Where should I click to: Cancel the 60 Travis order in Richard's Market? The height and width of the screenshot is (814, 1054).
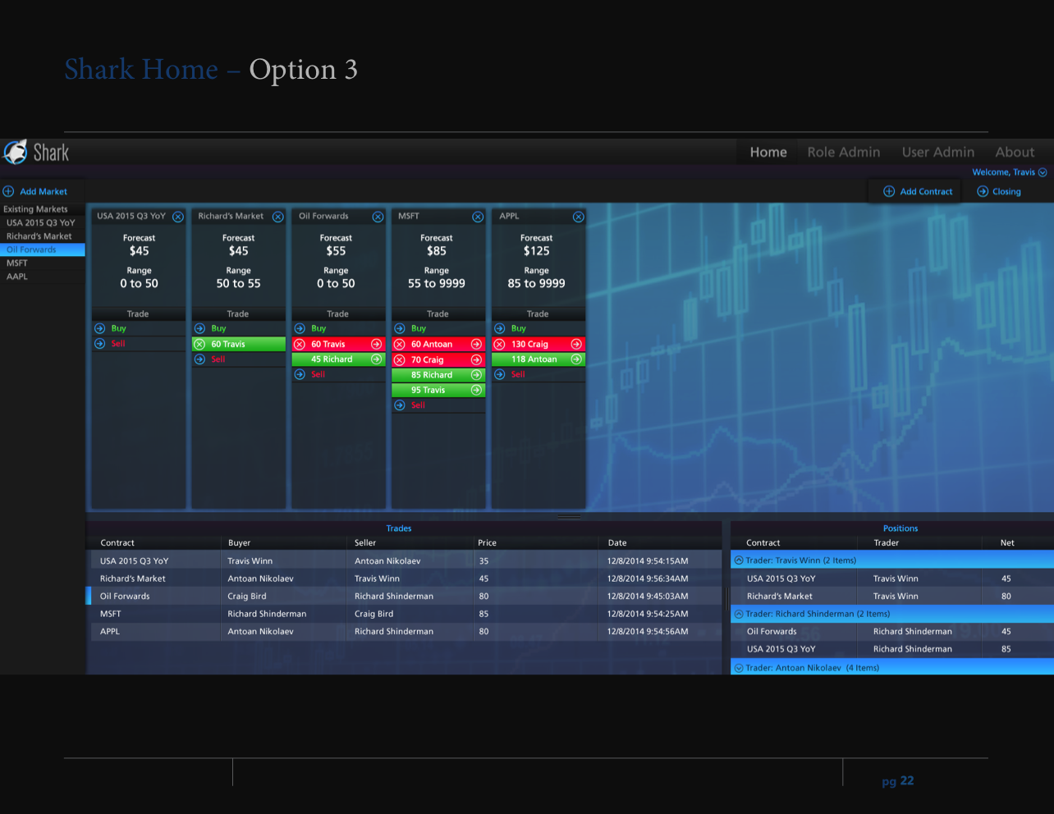(199, 345)
